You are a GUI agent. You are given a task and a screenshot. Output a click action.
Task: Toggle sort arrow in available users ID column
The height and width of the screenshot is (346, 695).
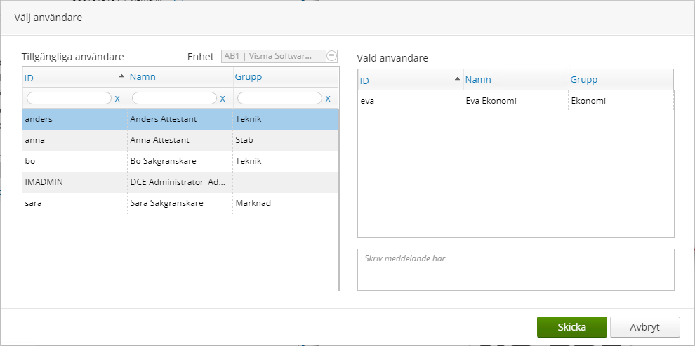point(121,76)
